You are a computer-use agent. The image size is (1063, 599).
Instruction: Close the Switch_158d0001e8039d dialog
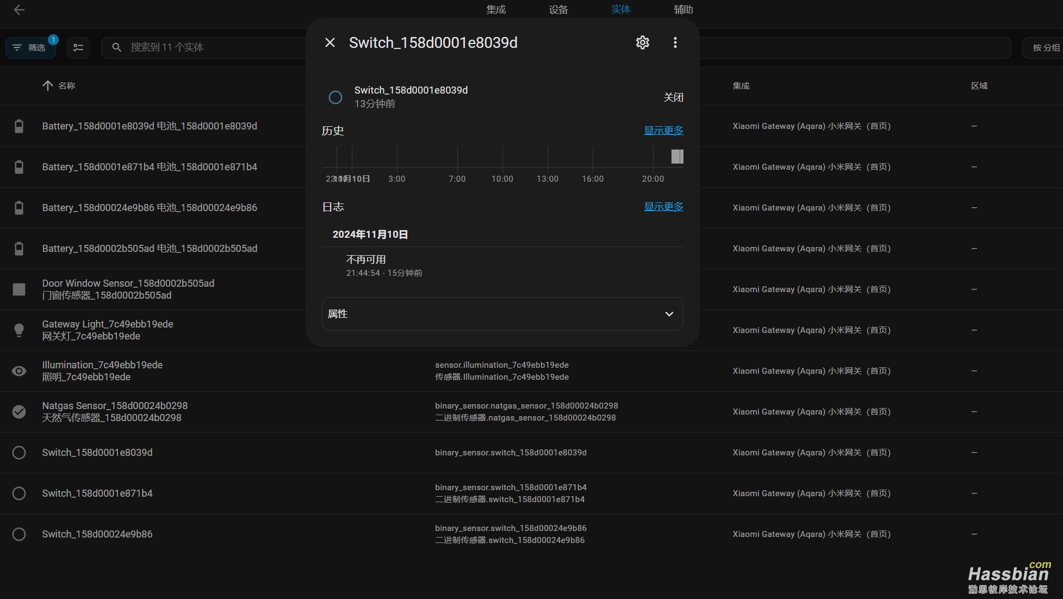pyautogui.click(x=330, y=42)
